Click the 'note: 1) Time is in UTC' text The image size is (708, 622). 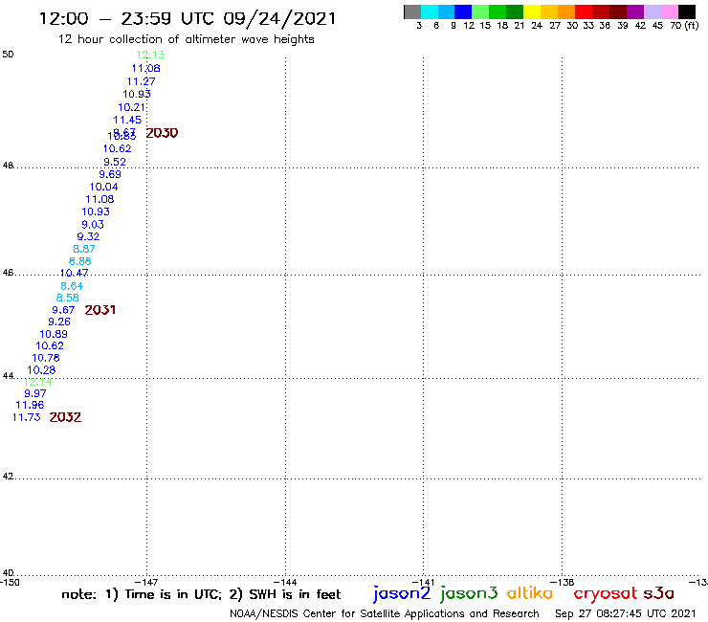tap(142, 594)
